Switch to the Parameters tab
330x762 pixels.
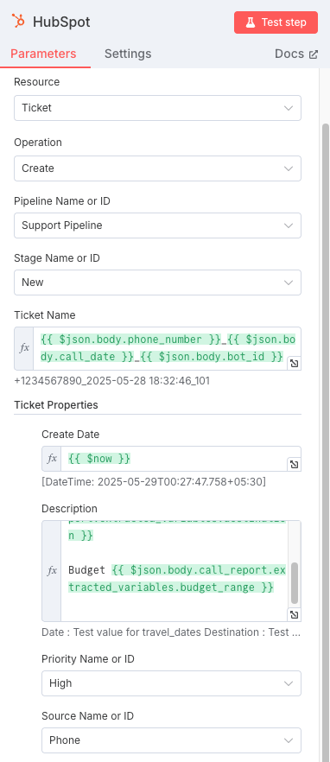(43, 54)
